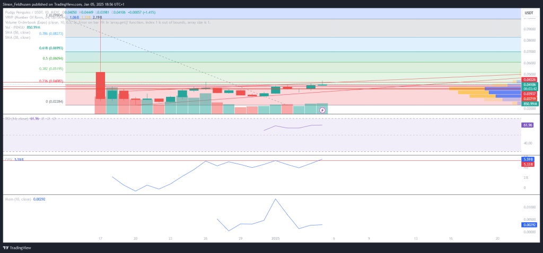The image size is (543, 253).
Task: Click the 0.07000 price axis label
Action: click(529, 52)
